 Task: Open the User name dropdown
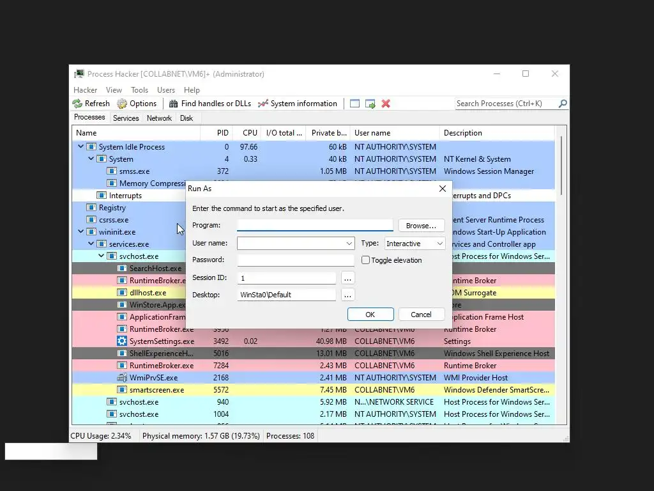349,244
